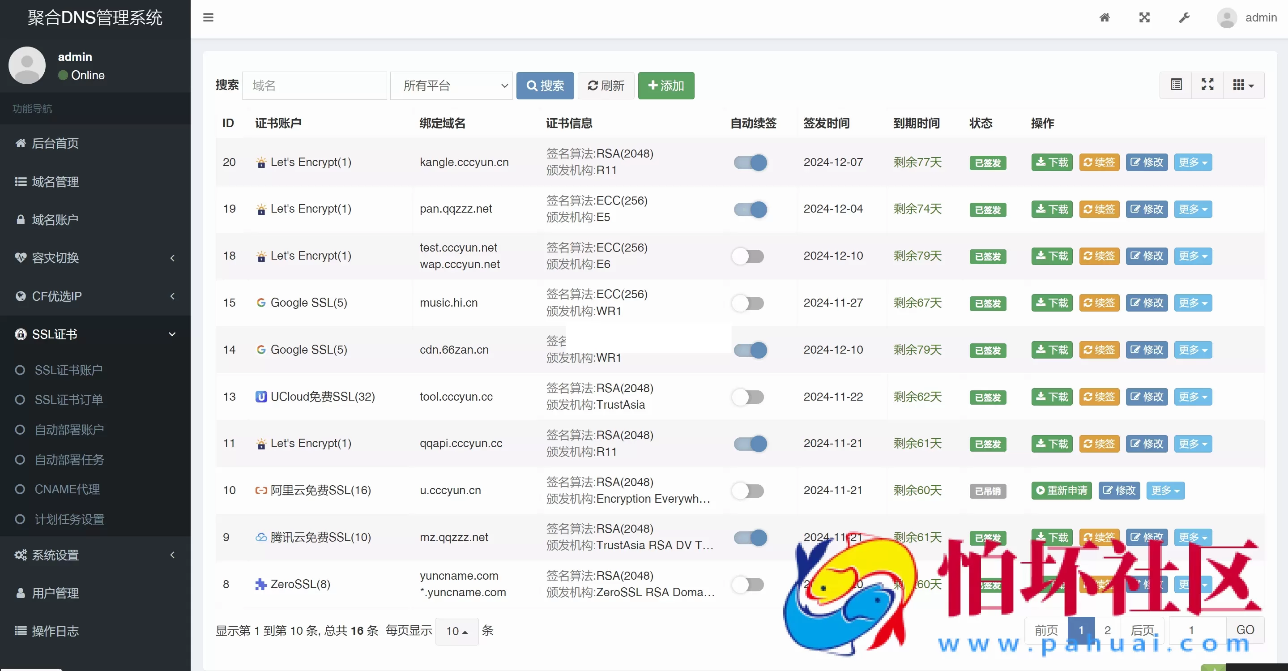The width and height of the screenshot is (1288, 671).
Task: Enable auto-renew for music.hi.cn
Action: tap(749, 303)
